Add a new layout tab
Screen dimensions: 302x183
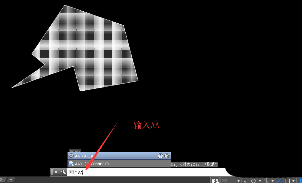pyautogui.click(x=11, y=179)
